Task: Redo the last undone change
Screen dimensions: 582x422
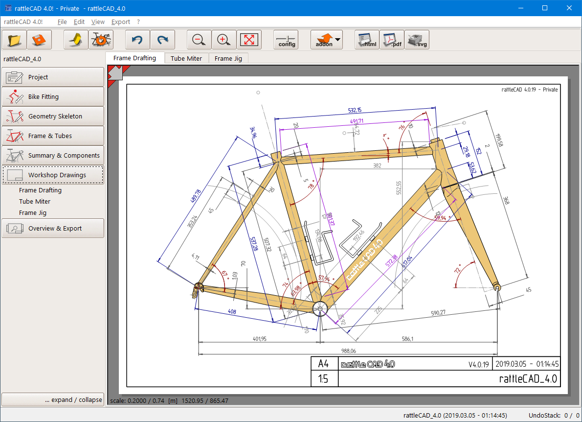Action: (162, 40)
